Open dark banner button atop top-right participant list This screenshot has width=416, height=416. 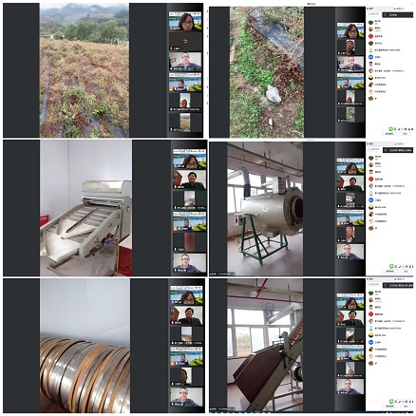tap(398, 15)
